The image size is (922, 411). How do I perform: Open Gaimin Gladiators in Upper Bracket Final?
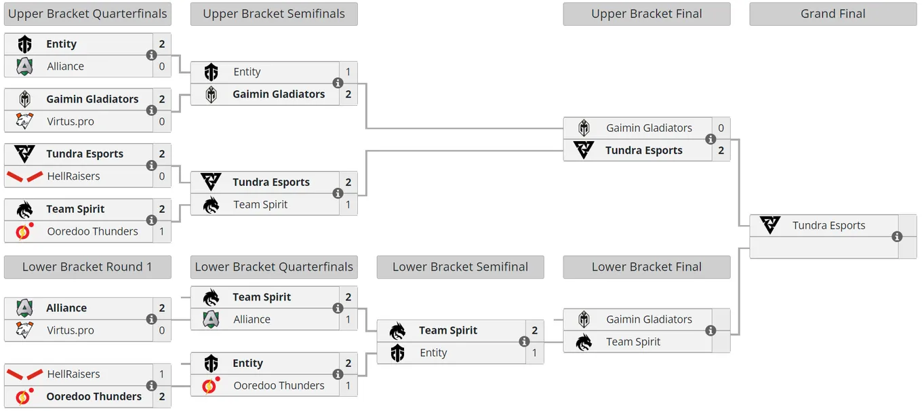coord(649,128)
